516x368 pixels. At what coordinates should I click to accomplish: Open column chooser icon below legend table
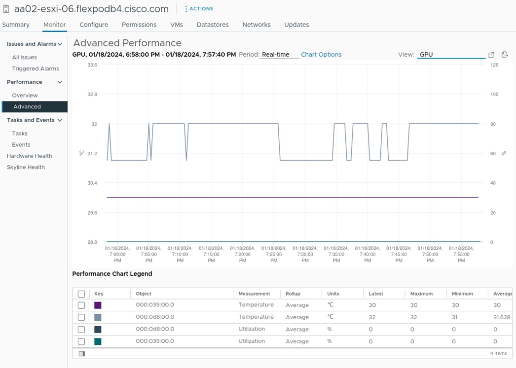click(x=81, y=354)
